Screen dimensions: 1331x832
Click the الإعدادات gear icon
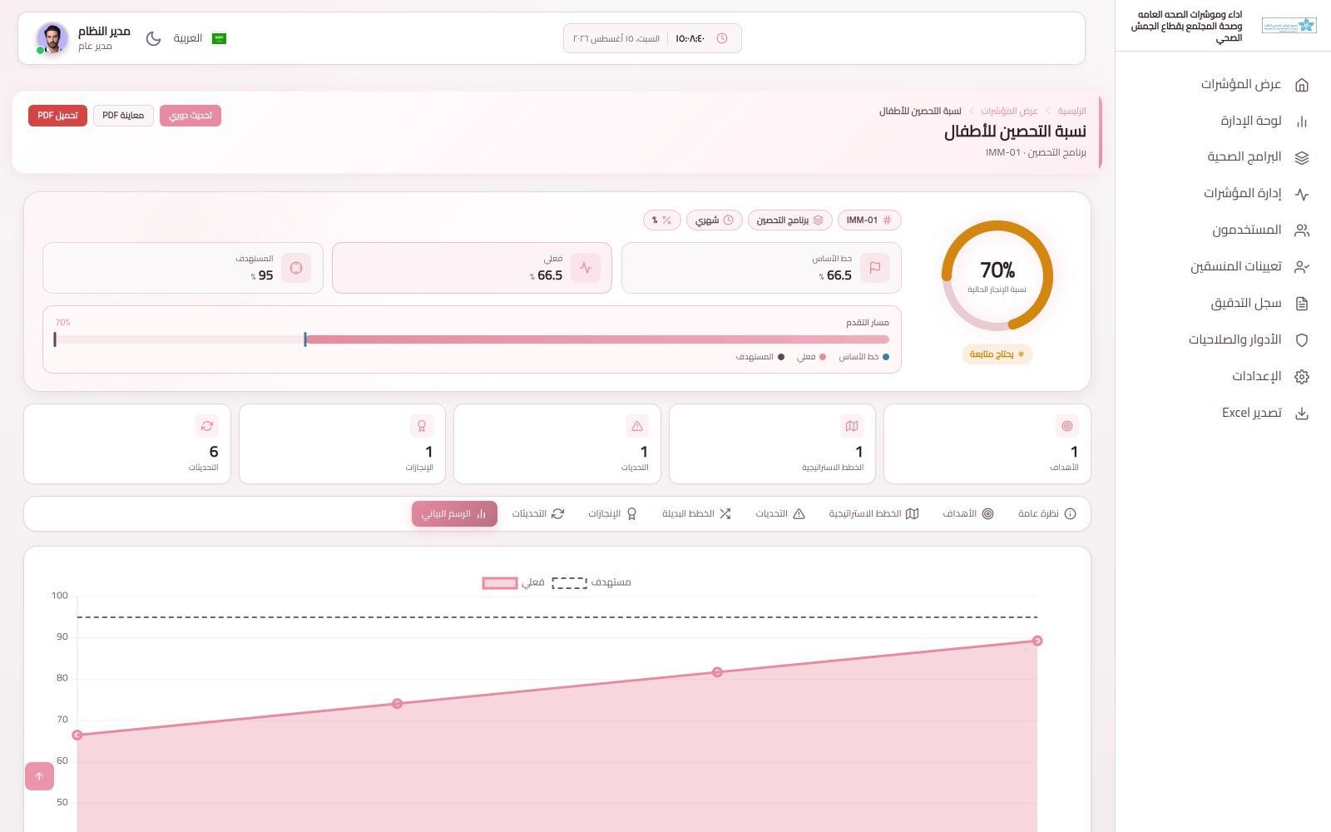tap(1302, 377)
